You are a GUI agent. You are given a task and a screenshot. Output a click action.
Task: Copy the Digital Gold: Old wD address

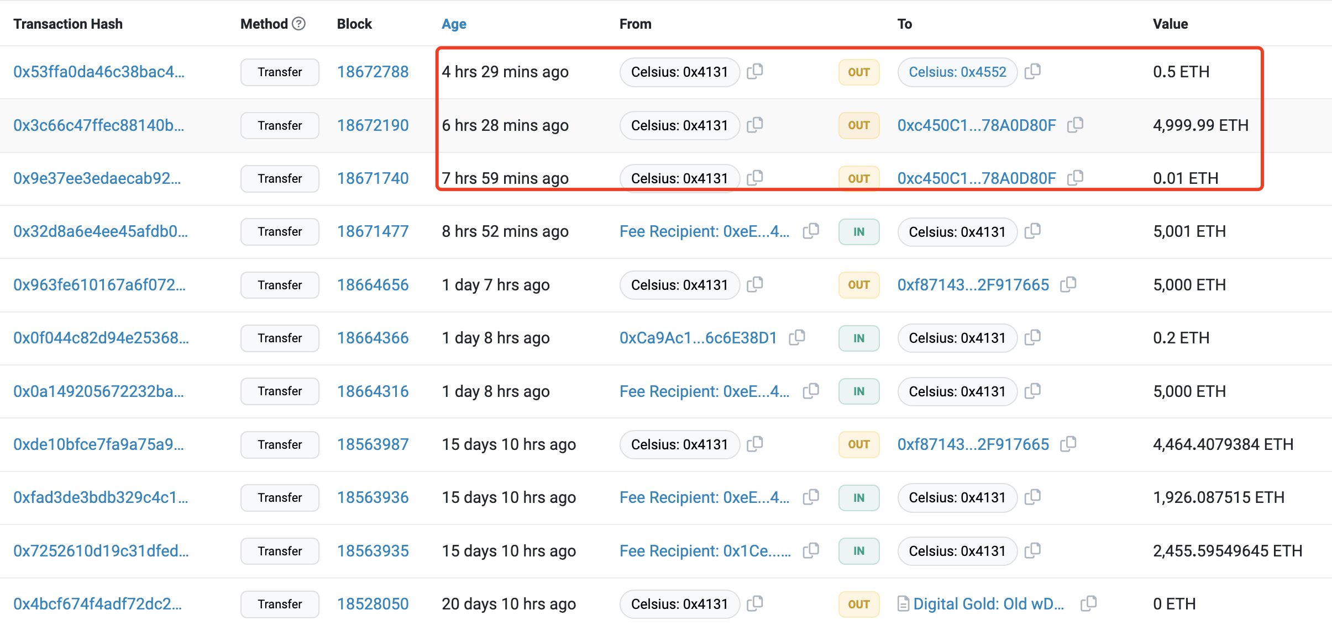click(x=1089, y=603)
